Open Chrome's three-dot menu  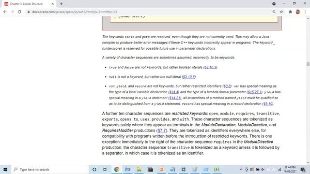coord(305,12)
